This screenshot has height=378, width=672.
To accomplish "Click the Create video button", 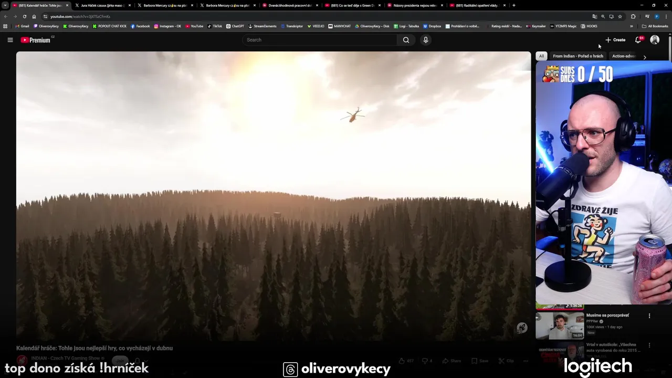I will point(615,40).
